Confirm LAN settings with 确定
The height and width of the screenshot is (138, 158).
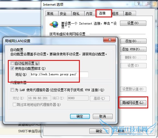click(x=80, y=117)
